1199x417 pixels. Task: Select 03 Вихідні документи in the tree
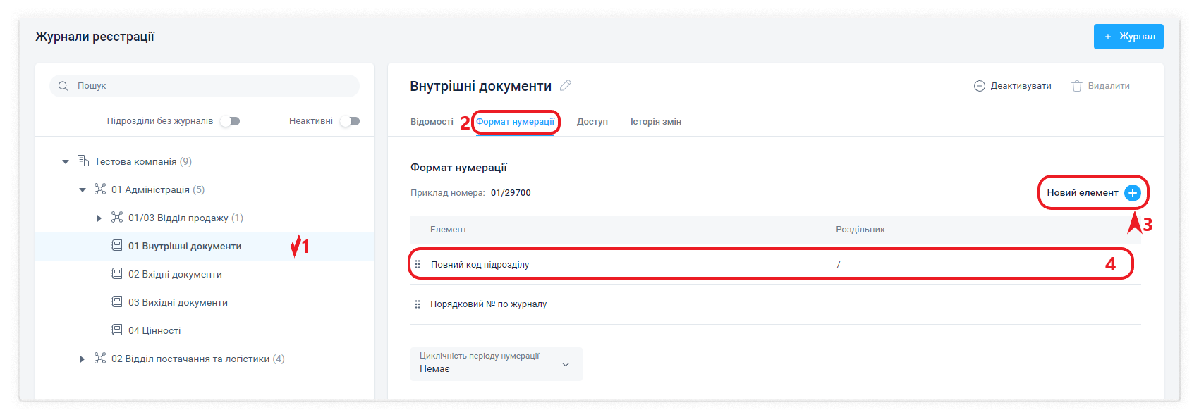[x=178, y=302]
